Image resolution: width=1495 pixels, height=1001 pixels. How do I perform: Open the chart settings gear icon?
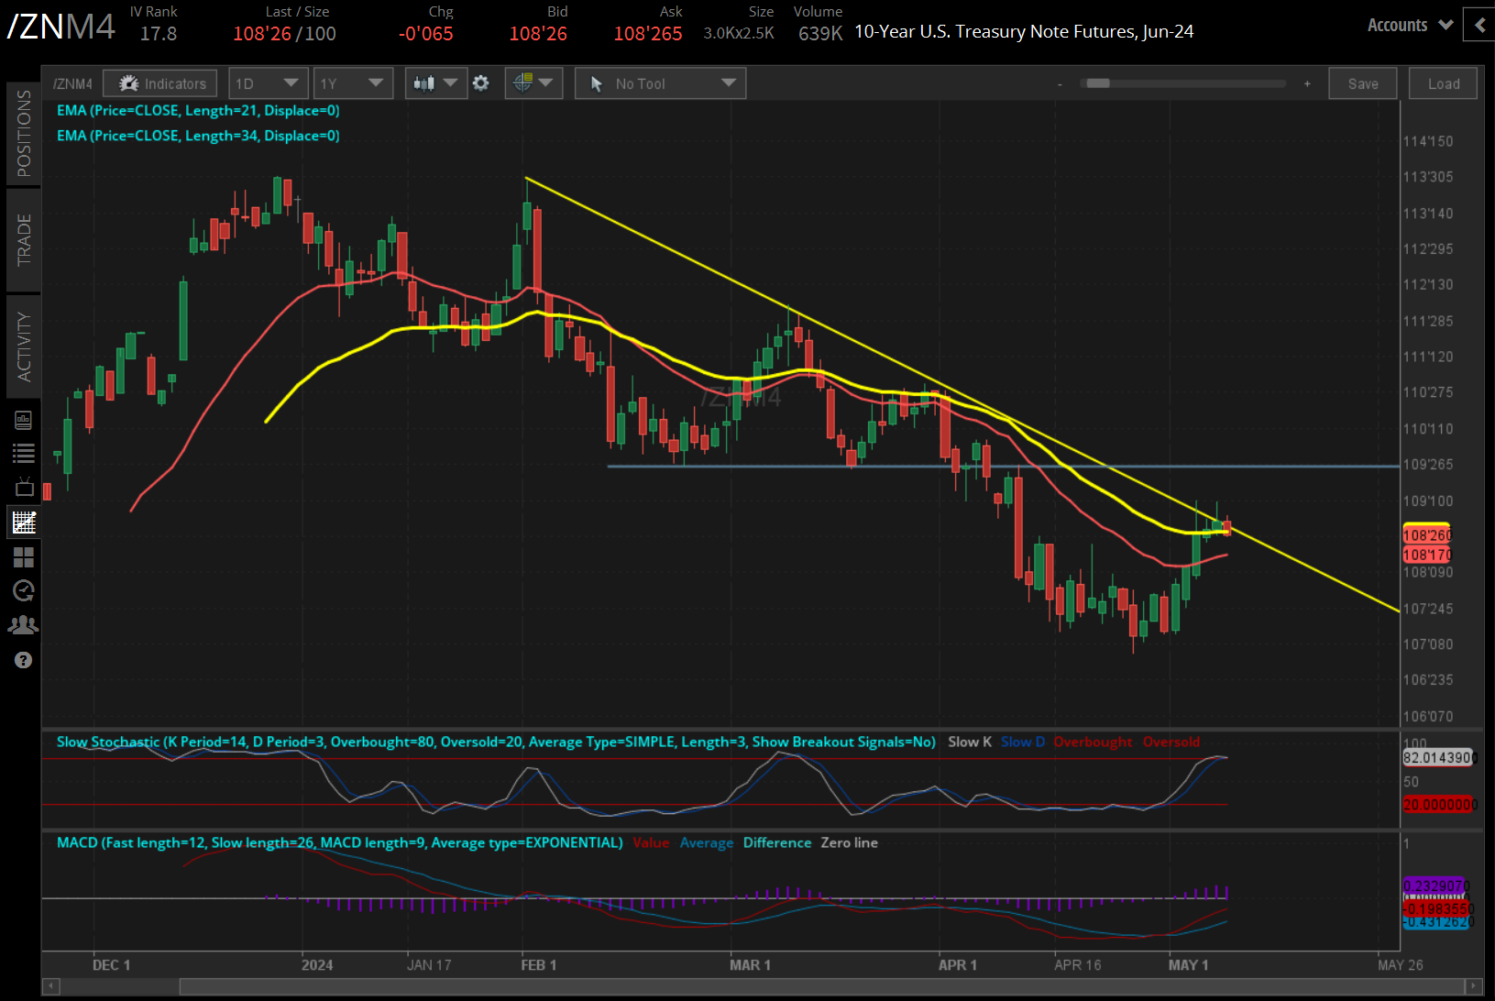pyautogui.click(x=480, y=82)
